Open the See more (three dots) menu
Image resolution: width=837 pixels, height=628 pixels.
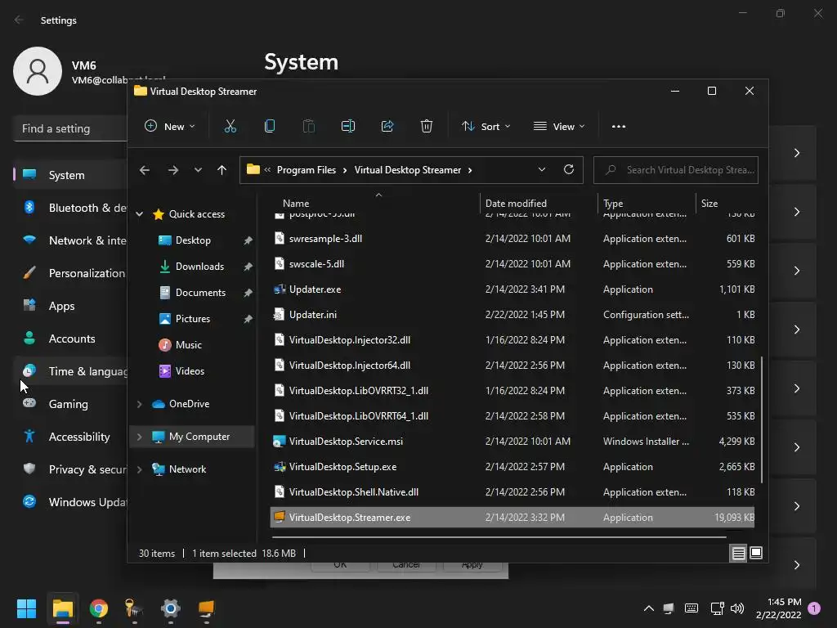(x=619, y=127)
